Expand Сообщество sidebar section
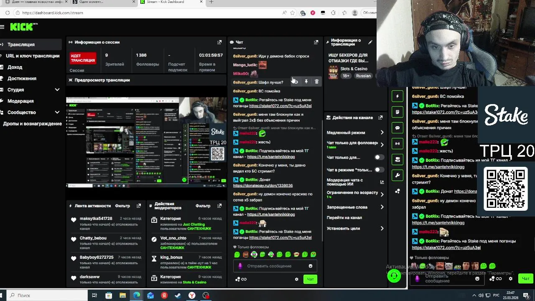Viewport: 535px width, 301px height. pos(57,112)
